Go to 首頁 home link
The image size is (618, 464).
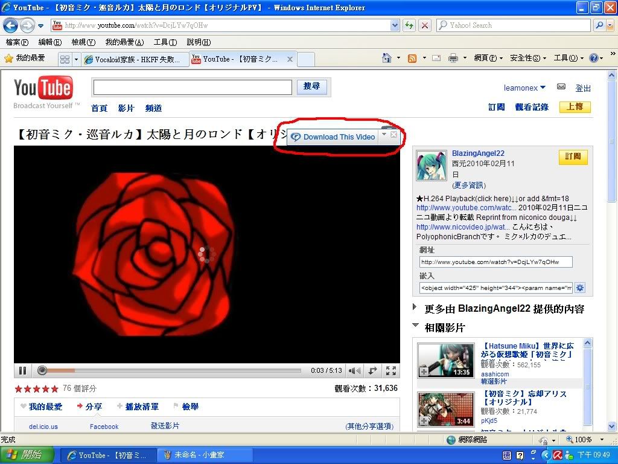click(x=99, y=108)
